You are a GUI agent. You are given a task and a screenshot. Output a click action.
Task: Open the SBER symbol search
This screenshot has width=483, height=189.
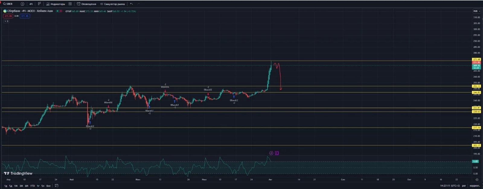(8, 4)
